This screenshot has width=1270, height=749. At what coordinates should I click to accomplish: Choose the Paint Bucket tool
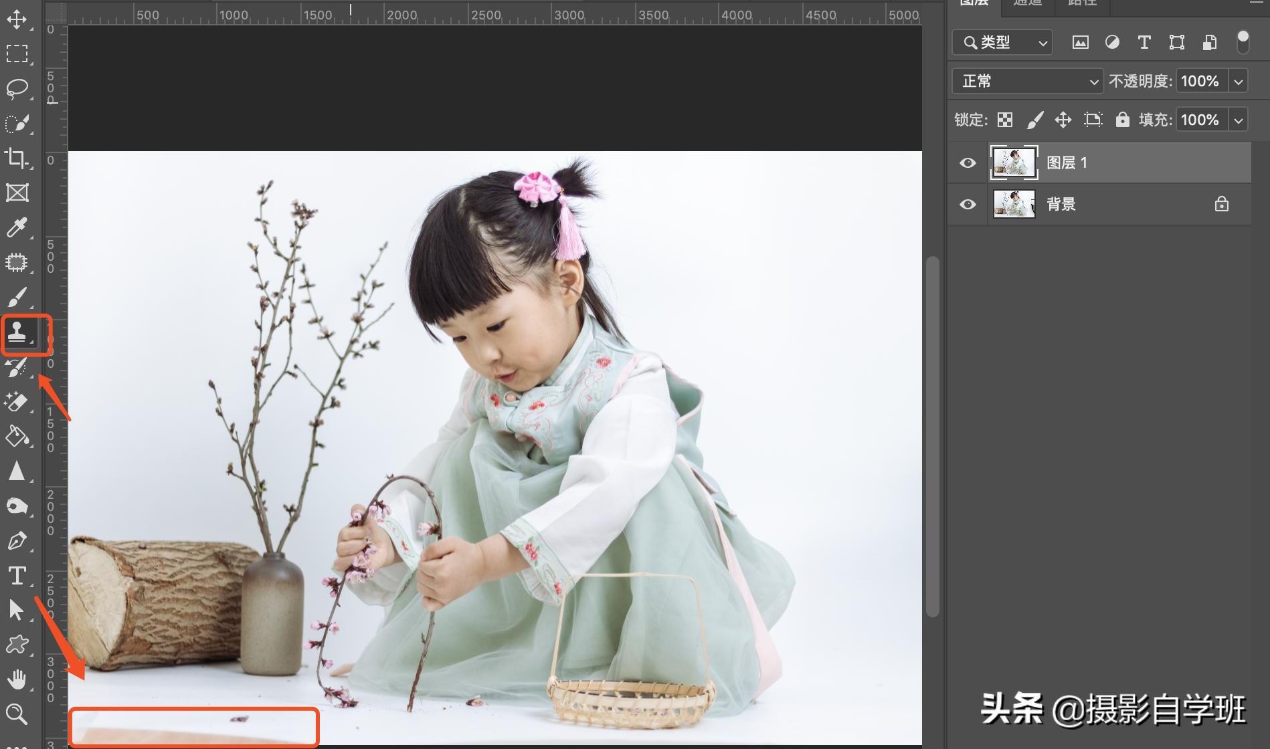(x=17, y=437)
